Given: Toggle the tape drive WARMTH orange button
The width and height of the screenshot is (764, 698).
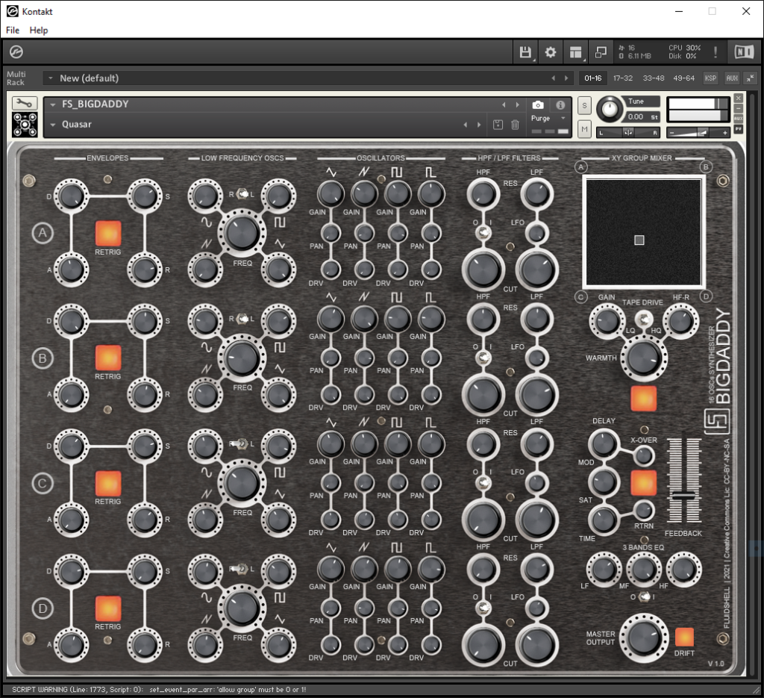Looking at the screenshot, I should pos(643,399).
